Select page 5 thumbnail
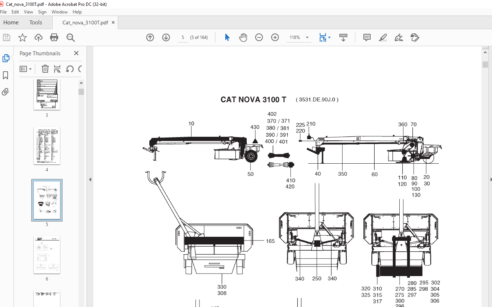 tap(47, 200)
